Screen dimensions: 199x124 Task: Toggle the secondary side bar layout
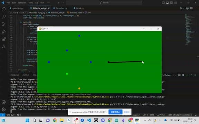(171, 3)
